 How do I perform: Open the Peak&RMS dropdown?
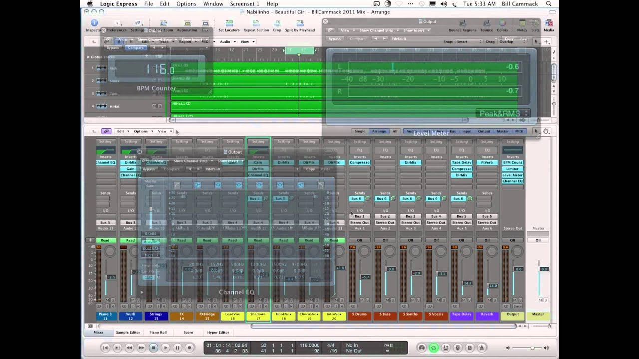[x=503, y=114]
